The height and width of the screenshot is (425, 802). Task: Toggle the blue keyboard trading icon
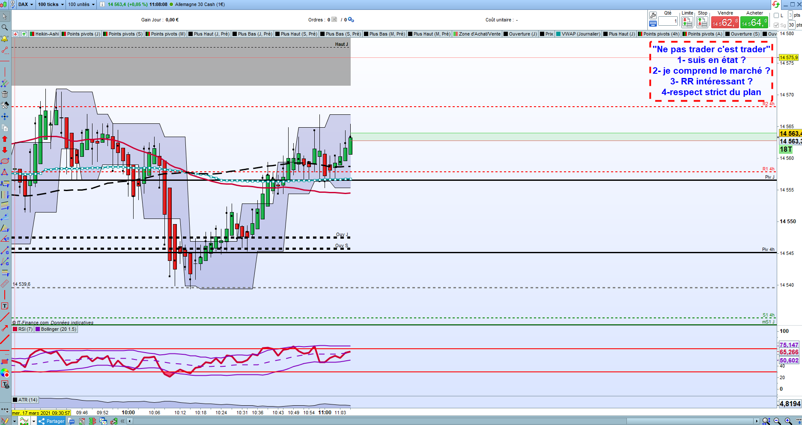(x=653, y=24)
